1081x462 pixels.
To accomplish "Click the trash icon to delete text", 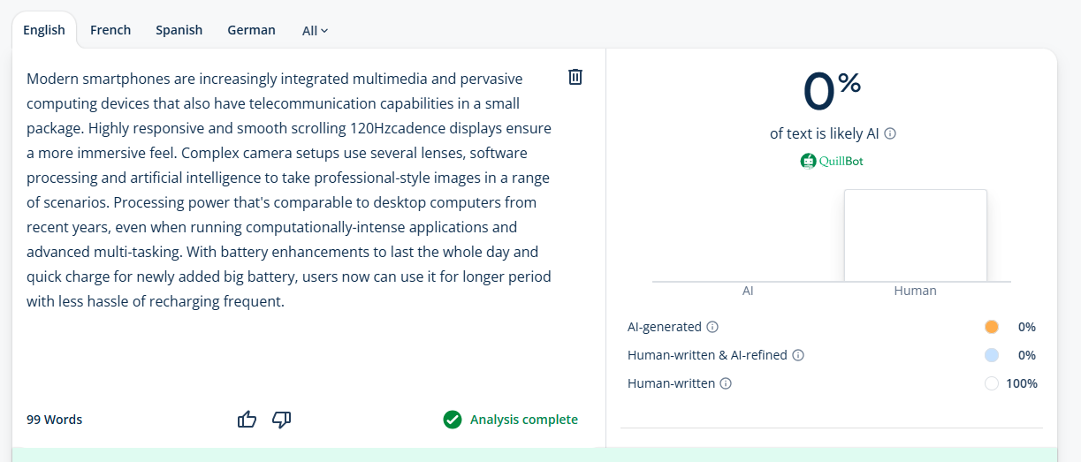I will coord(575,77).
